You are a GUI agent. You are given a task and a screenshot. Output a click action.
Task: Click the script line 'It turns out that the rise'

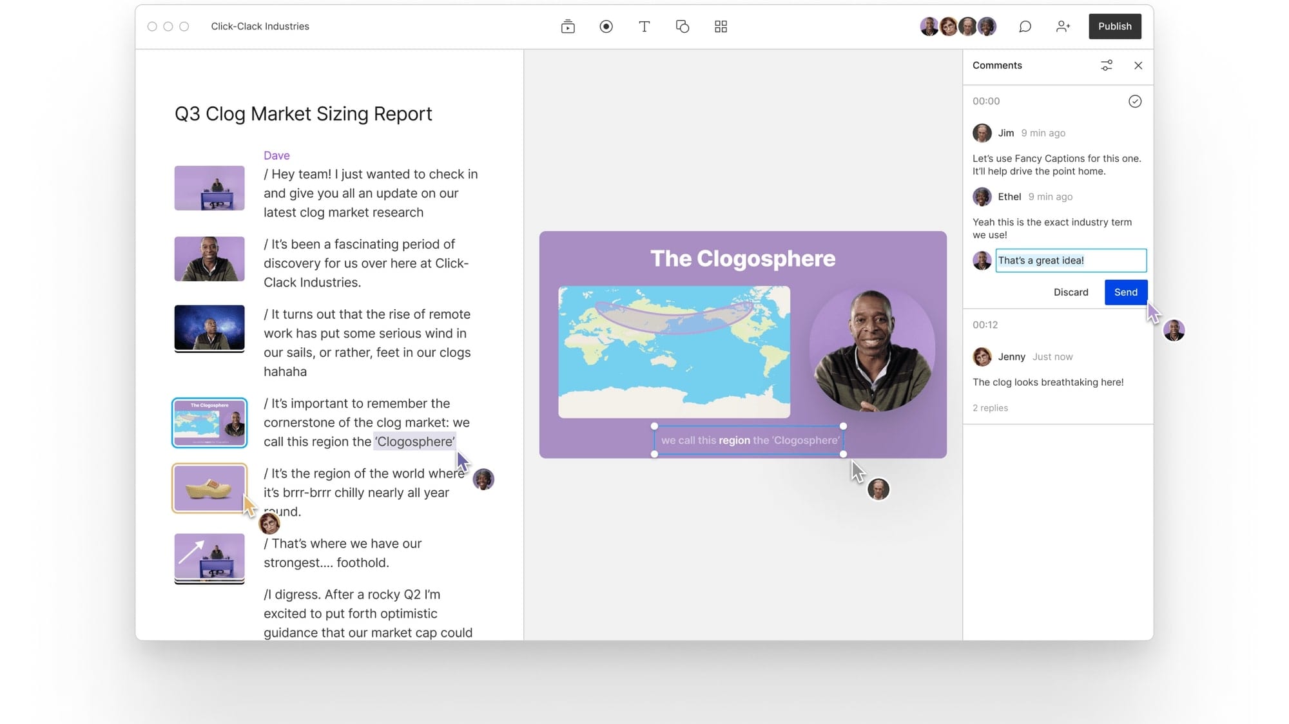tap(367, 343)
